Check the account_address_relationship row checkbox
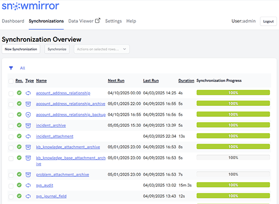Screen dimensions: 279x204 pyautogui.click(x=11, y=93)
